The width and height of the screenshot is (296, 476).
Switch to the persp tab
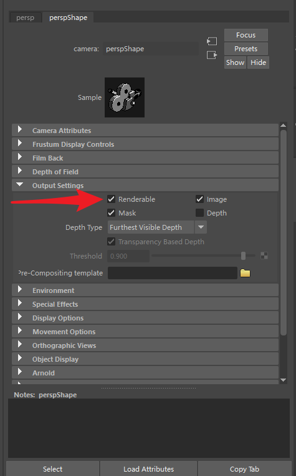click(25, 17)
